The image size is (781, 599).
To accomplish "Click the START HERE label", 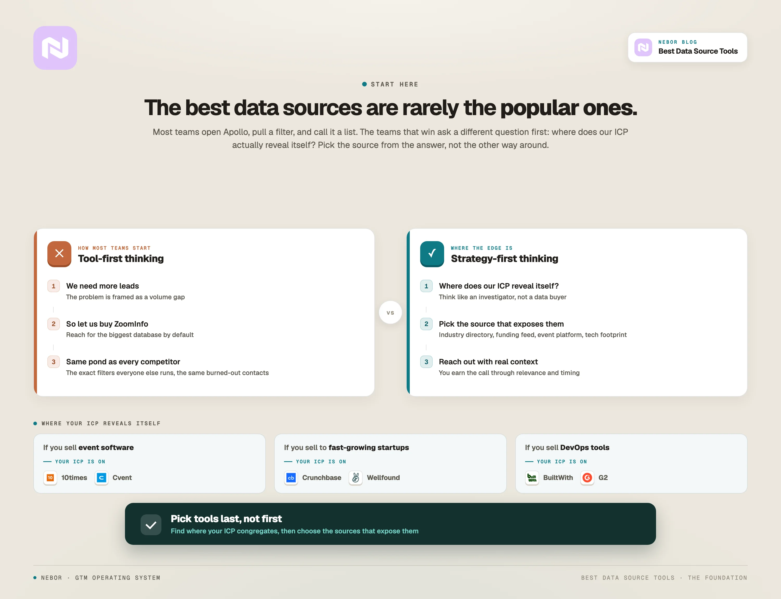I will point(394,84).
